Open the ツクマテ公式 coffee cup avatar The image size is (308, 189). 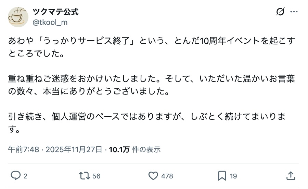(18, 17)
